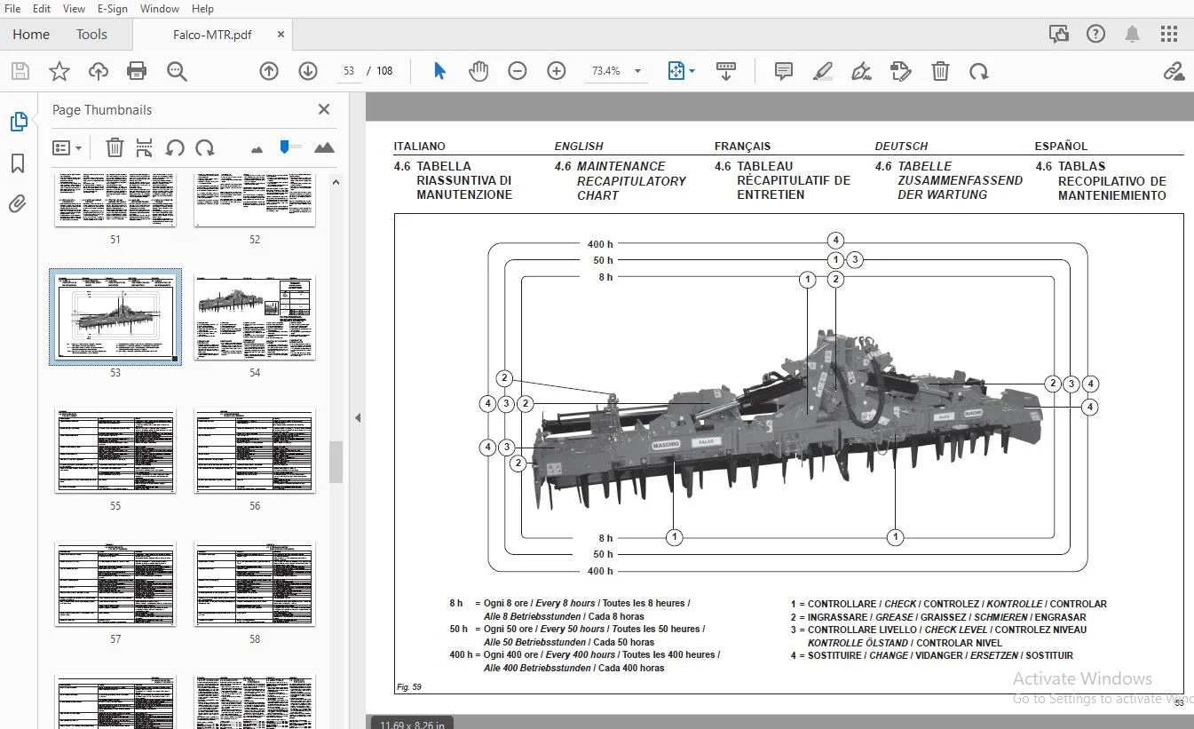
Task: Open Help with the question mark icon
Action: (1095, 35)
